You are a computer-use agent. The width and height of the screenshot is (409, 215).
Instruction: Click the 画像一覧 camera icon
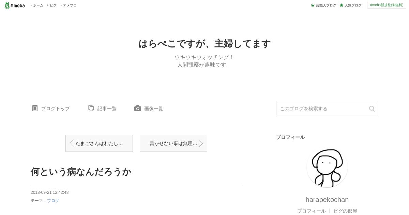[138, 108]
